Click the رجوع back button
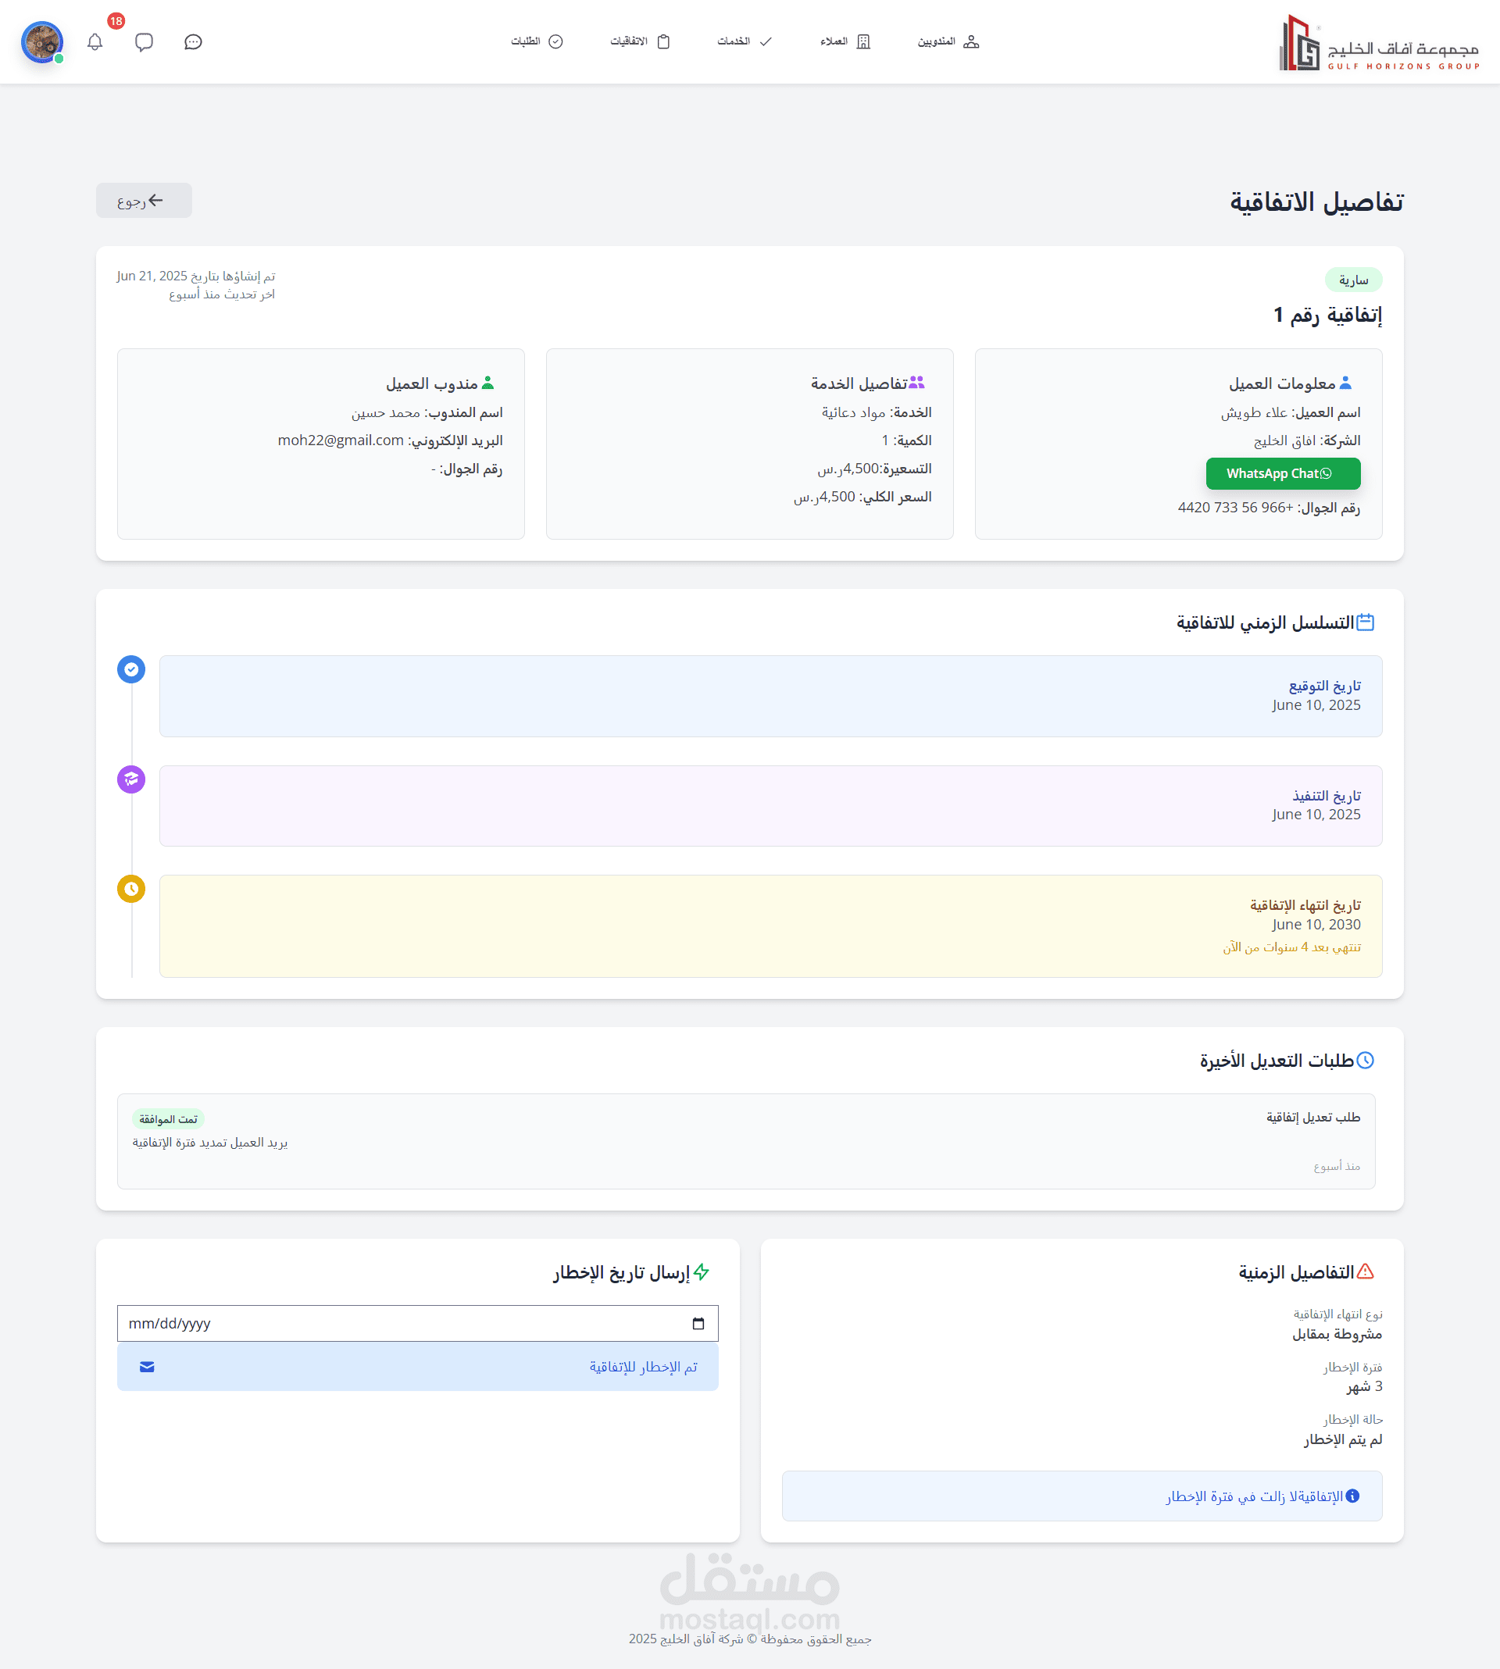Image resolution: width=1500 pixels, height=1669 pixels. 144,200
